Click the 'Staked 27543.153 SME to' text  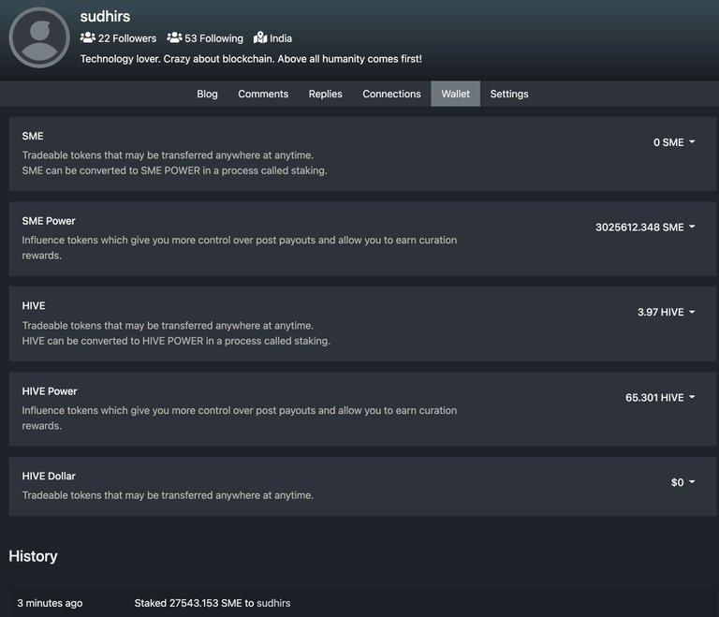click(x=194, y=603)
